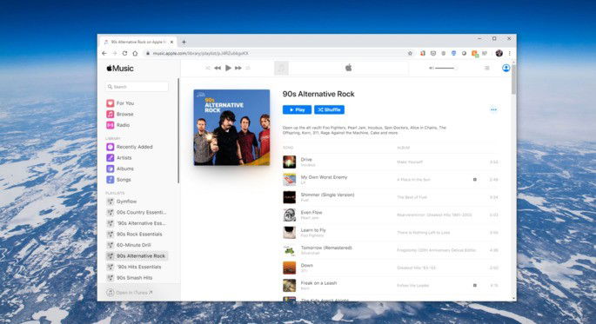Toggle shuffle mode in playback bar
Screen dimensions: 596x324
tap(208, 68)
